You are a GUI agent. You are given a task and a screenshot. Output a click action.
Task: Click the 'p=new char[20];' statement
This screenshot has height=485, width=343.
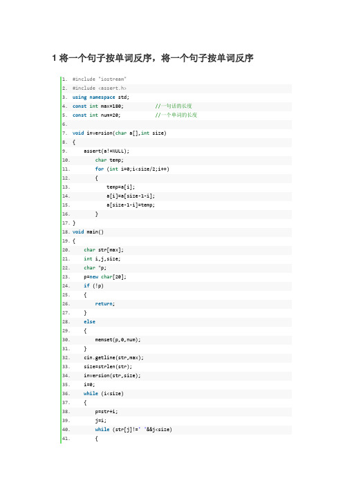pyautogui.click(x=105, y=276)
